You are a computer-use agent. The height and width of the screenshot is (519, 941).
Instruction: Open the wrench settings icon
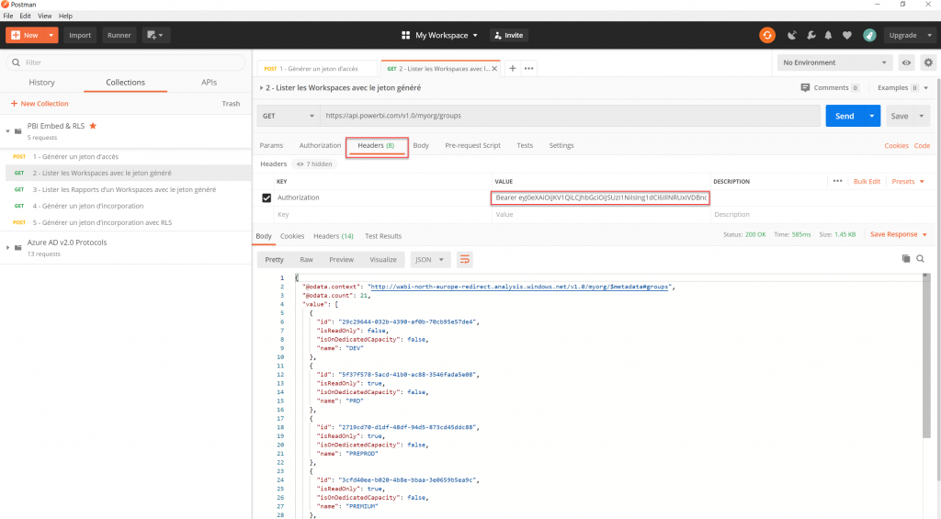[811, 36]
